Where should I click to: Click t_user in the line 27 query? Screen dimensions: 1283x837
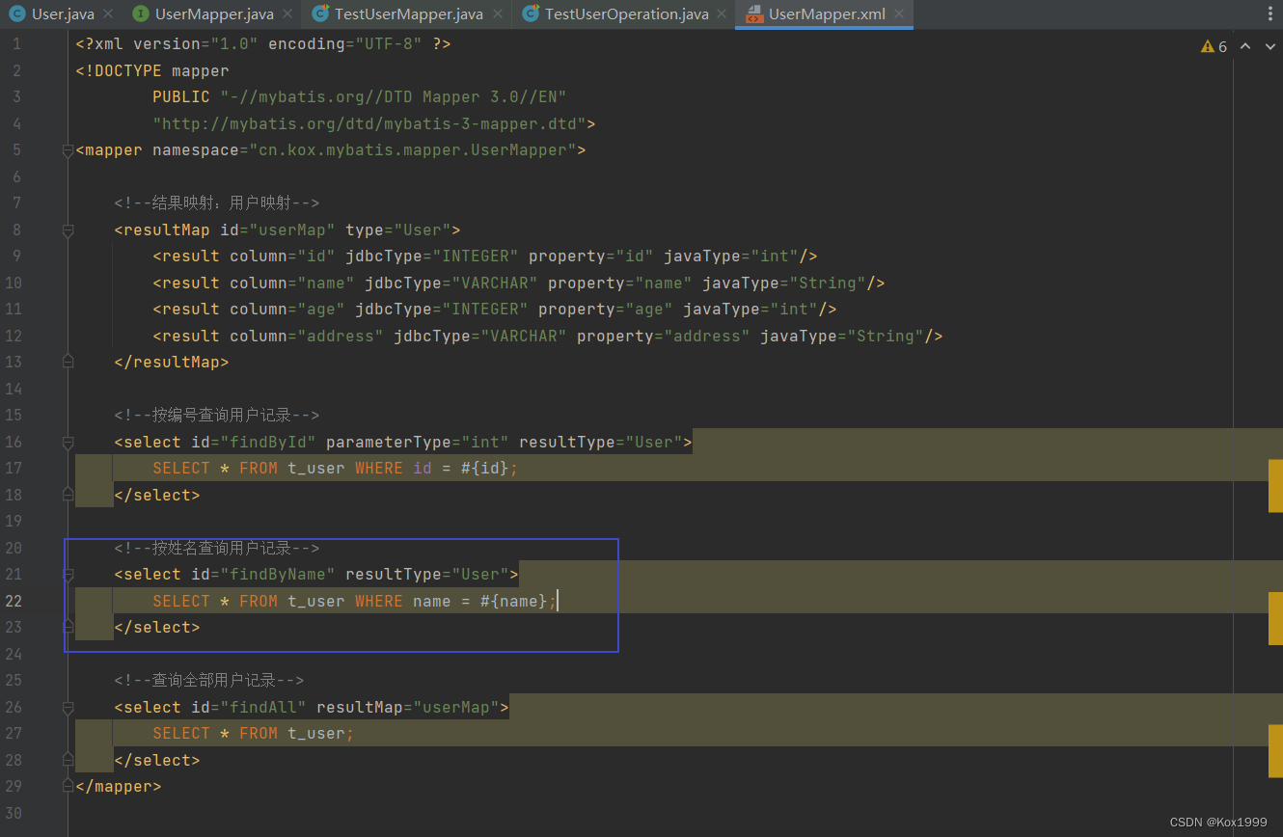(x=316, y=734)
